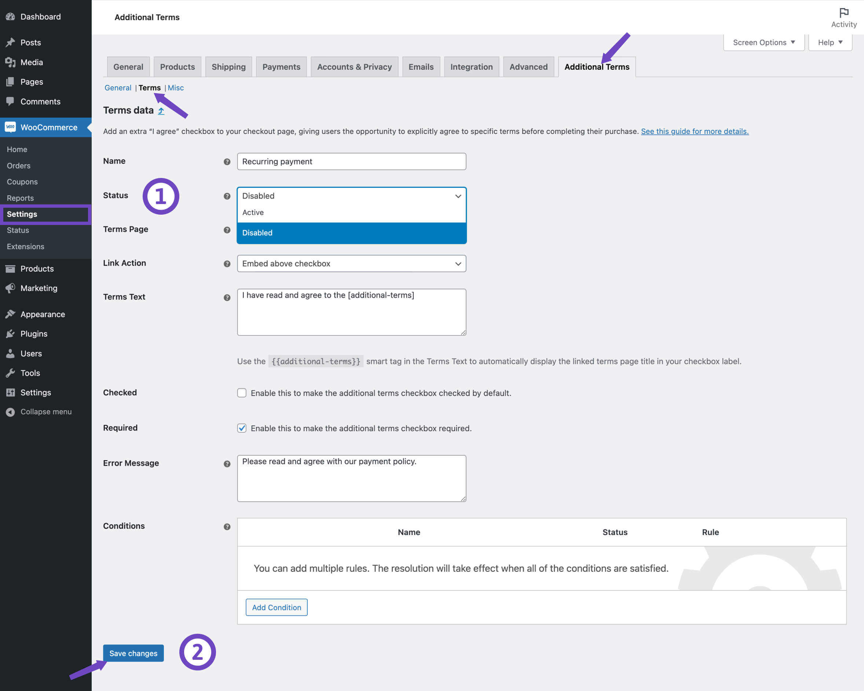The image size is (864, 691).
Task: Switch to the Payments tab
Action: 281,66
